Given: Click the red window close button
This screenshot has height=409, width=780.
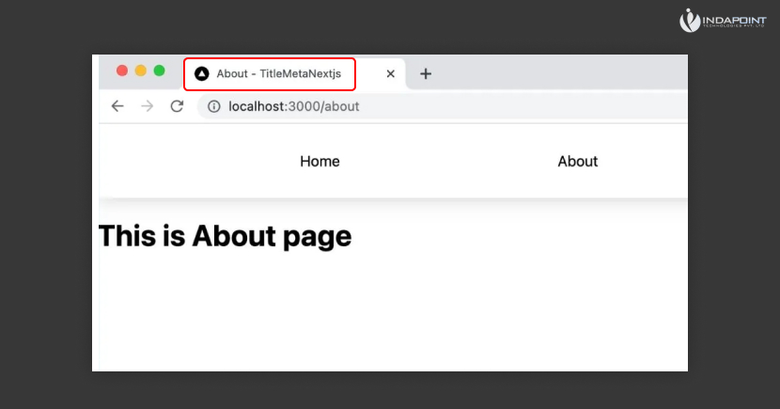Looking at the screenshot, I should [122, 71].
